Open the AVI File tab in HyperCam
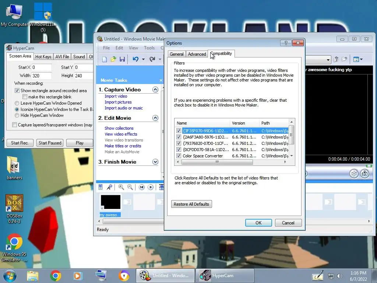Viewport: 377px width, 283px height. [x=62, y=56]
